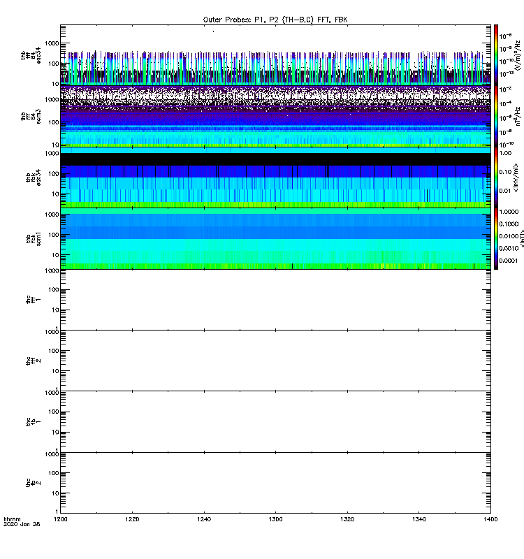Click the 0.1000 tick on the nT color bar
Viewport: 524px width, 559px height.
point(509,224)
